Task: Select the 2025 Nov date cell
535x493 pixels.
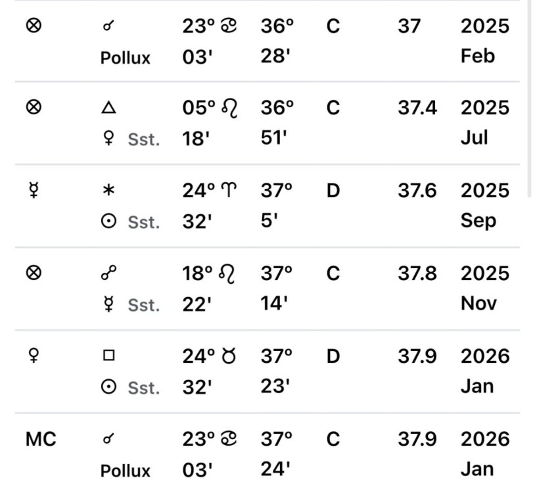Action: click(484, 288)
